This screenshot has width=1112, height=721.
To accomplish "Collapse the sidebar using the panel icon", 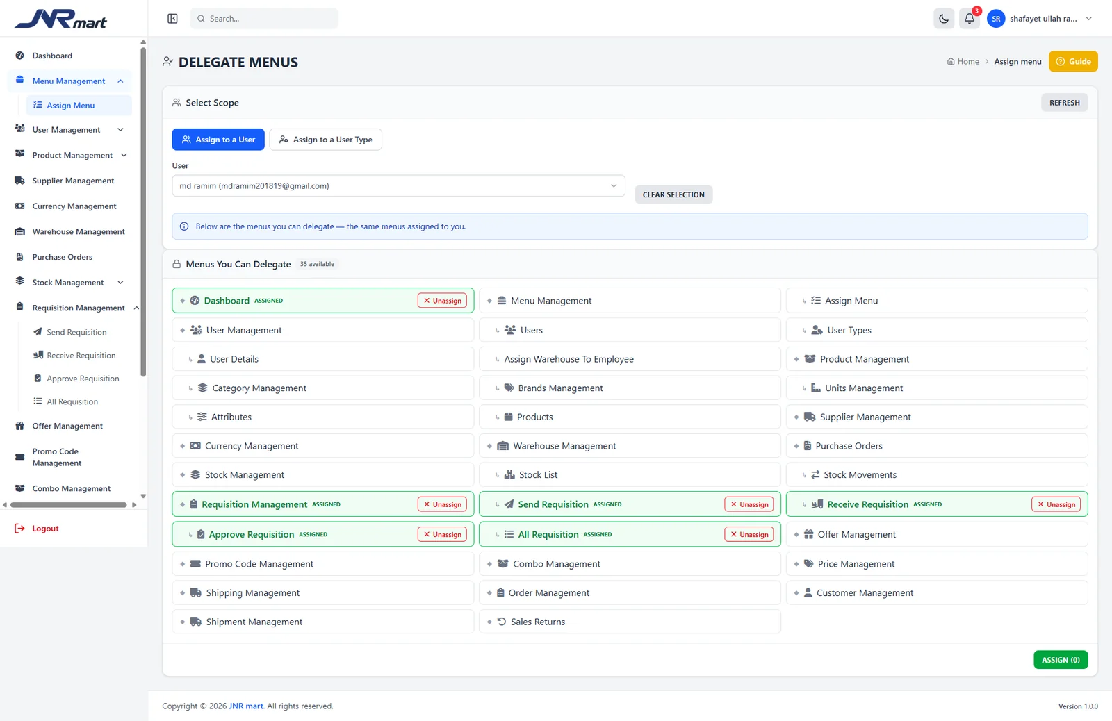I will coord(172,19).
